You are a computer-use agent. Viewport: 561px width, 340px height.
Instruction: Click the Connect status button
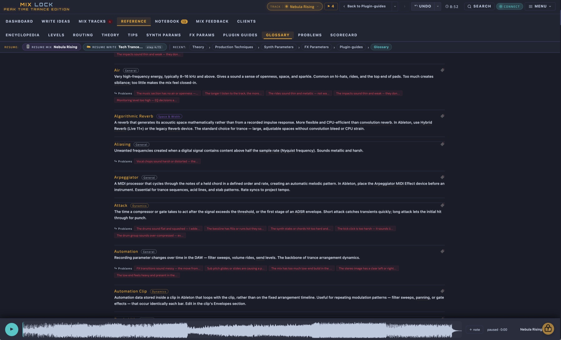pyautogui.click(x=509, y=6)
